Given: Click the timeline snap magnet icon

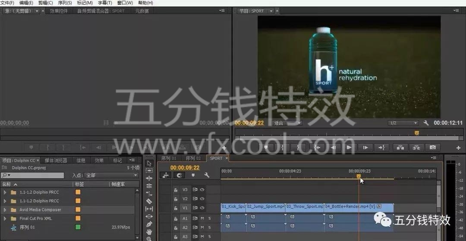Looking at the screenshot, I should click(x=179, y=175).
